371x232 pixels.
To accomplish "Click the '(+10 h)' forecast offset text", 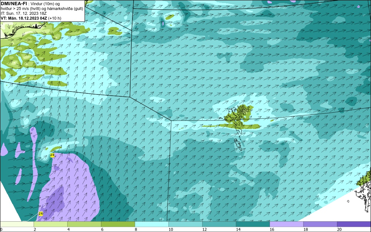I will coord(55,18).
